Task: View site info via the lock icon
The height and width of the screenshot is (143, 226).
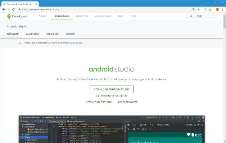Action: tap(20, 10)
